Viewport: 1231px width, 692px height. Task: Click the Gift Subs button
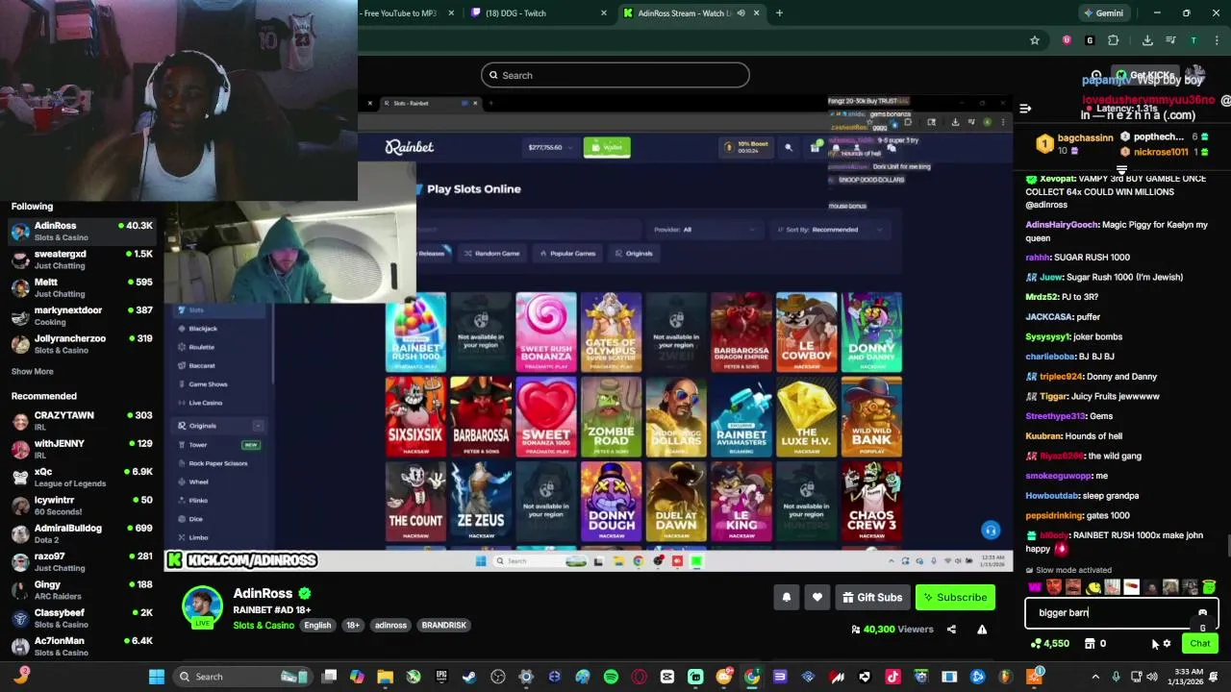pyautogui.click(x=872, y=598)
